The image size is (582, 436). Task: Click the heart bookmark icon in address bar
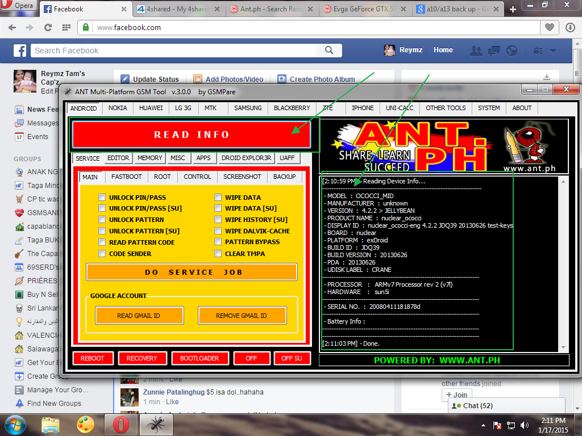coord(549,27)
